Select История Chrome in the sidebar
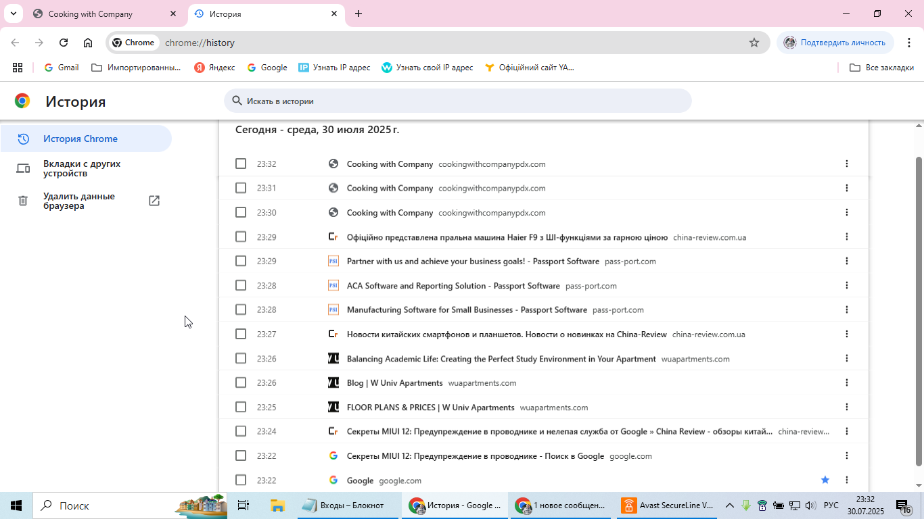The image size is (924, 519). point(86,139)
